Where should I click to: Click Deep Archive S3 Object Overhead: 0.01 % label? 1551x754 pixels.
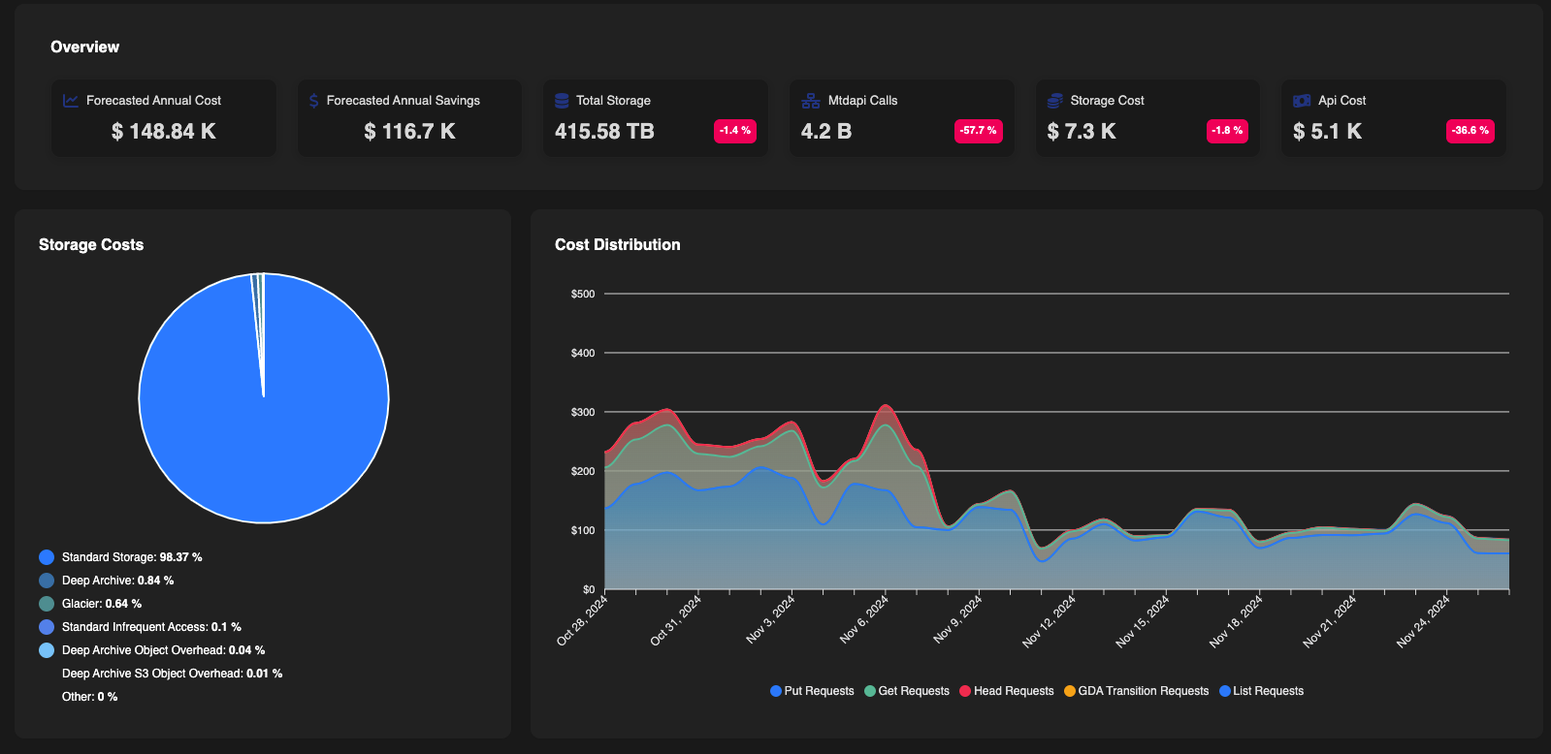pyautogui.click(x=173, y=674)
